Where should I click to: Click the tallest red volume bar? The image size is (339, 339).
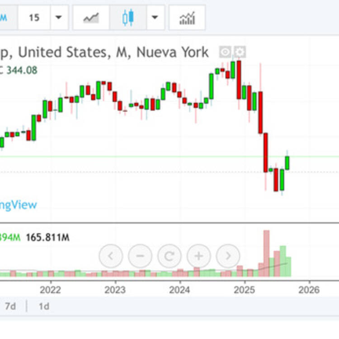pos(266,253)
